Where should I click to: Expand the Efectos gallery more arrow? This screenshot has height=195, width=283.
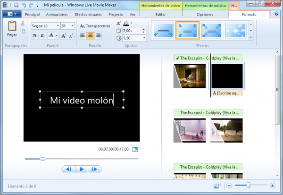[x=251, y=37]
